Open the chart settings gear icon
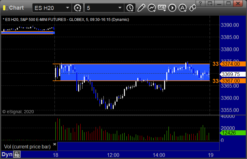The height and width of the screenshot is (159, 247). (78, 8)
